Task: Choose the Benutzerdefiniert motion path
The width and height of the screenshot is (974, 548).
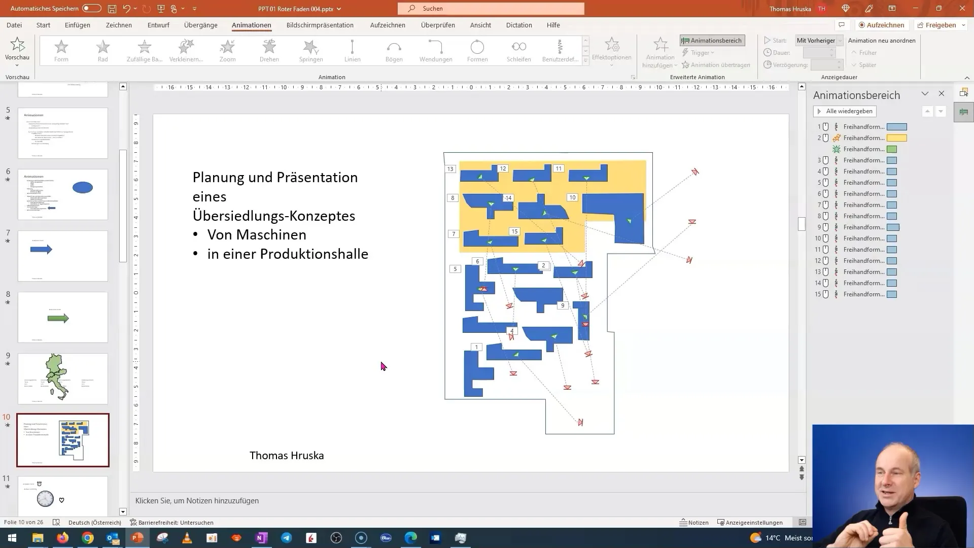Action: (560, 51)
